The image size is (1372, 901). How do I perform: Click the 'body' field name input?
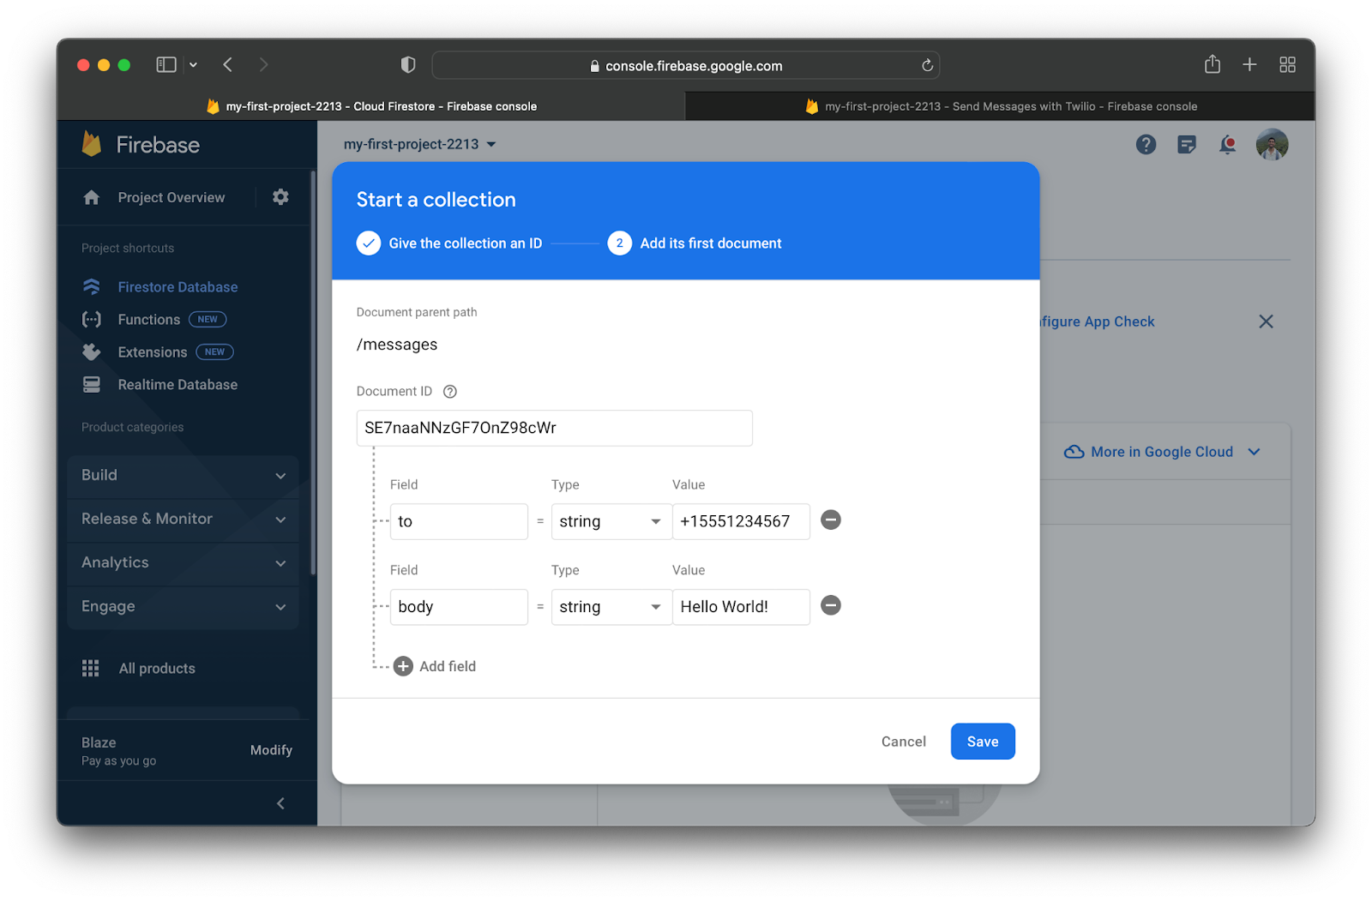coord(459,607)
